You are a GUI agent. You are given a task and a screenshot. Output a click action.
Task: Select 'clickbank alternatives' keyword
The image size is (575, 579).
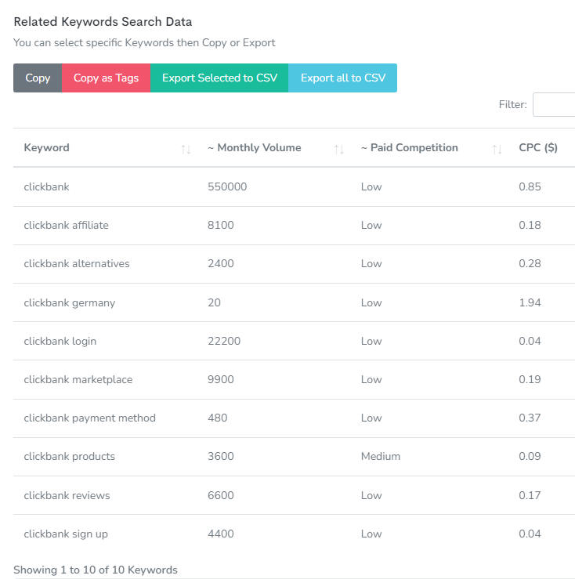point(77,264)
